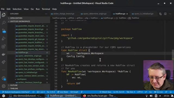The width and height of the screenshot is (174, 98).
Task: Show additional views ellipsis in activity bar
Action: click(4, 70)
